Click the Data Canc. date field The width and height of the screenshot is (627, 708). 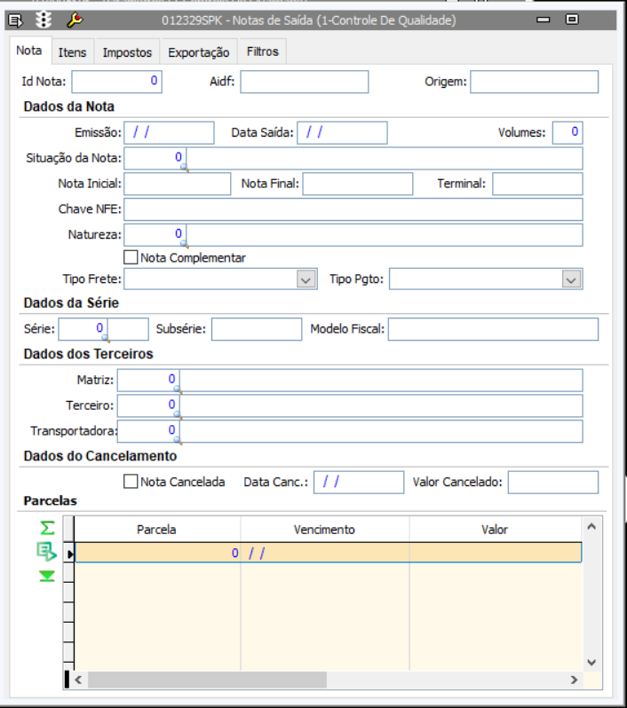(x=359, y=483)
